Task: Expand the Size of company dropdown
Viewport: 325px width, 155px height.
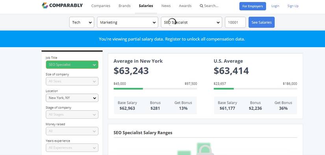Action: click(72, 81)
